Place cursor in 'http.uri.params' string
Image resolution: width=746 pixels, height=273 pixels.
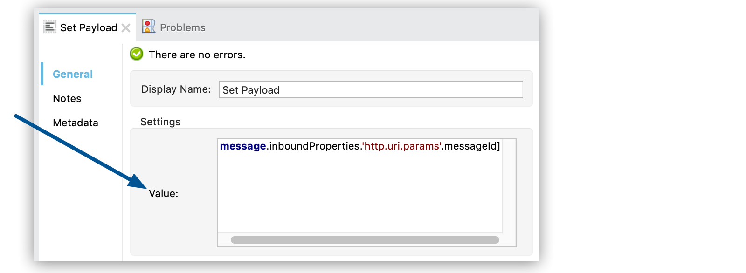coord(402,146)
